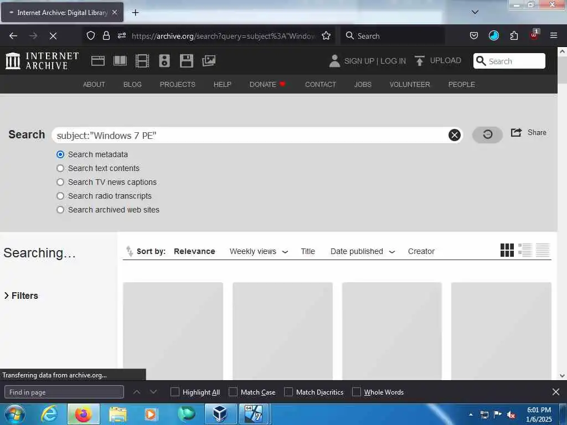
Task: Click the Share icon
Action: tap(517, 133)
